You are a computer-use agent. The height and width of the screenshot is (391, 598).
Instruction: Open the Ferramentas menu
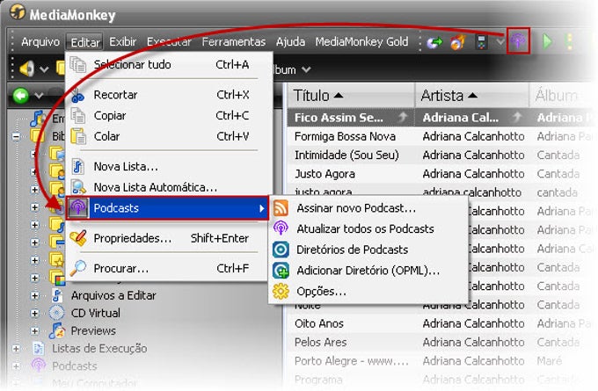233,41
